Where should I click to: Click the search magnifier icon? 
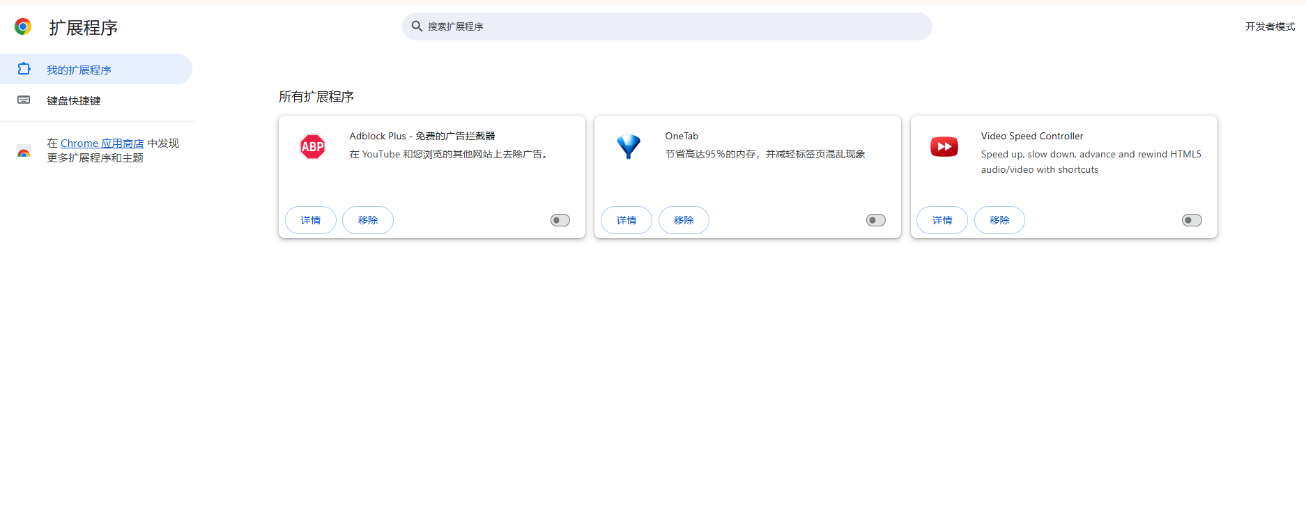pyautogui.click(x=417, y=26)
